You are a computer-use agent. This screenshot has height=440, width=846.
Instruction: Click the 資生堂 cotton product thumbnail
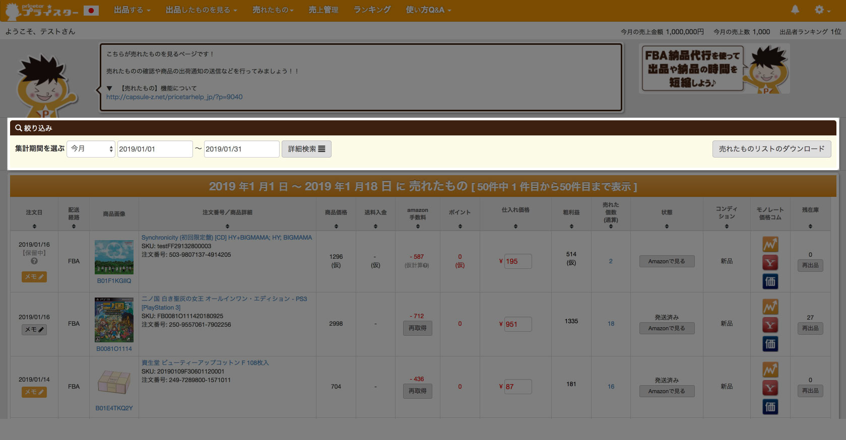[114, 382]
